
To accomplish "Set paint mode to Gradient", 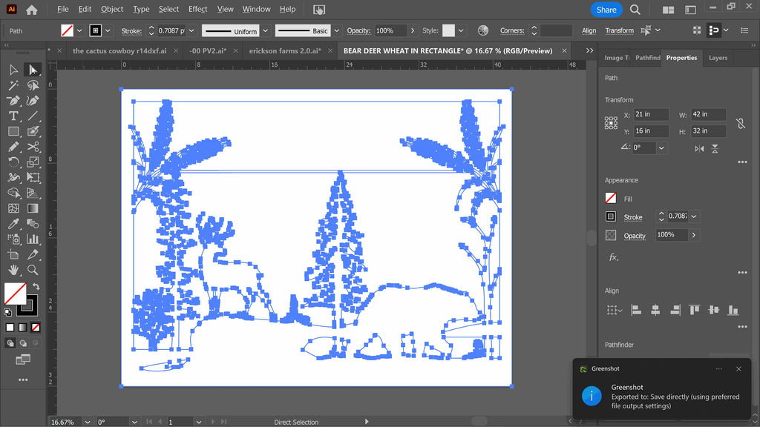I will click(23, 328).
